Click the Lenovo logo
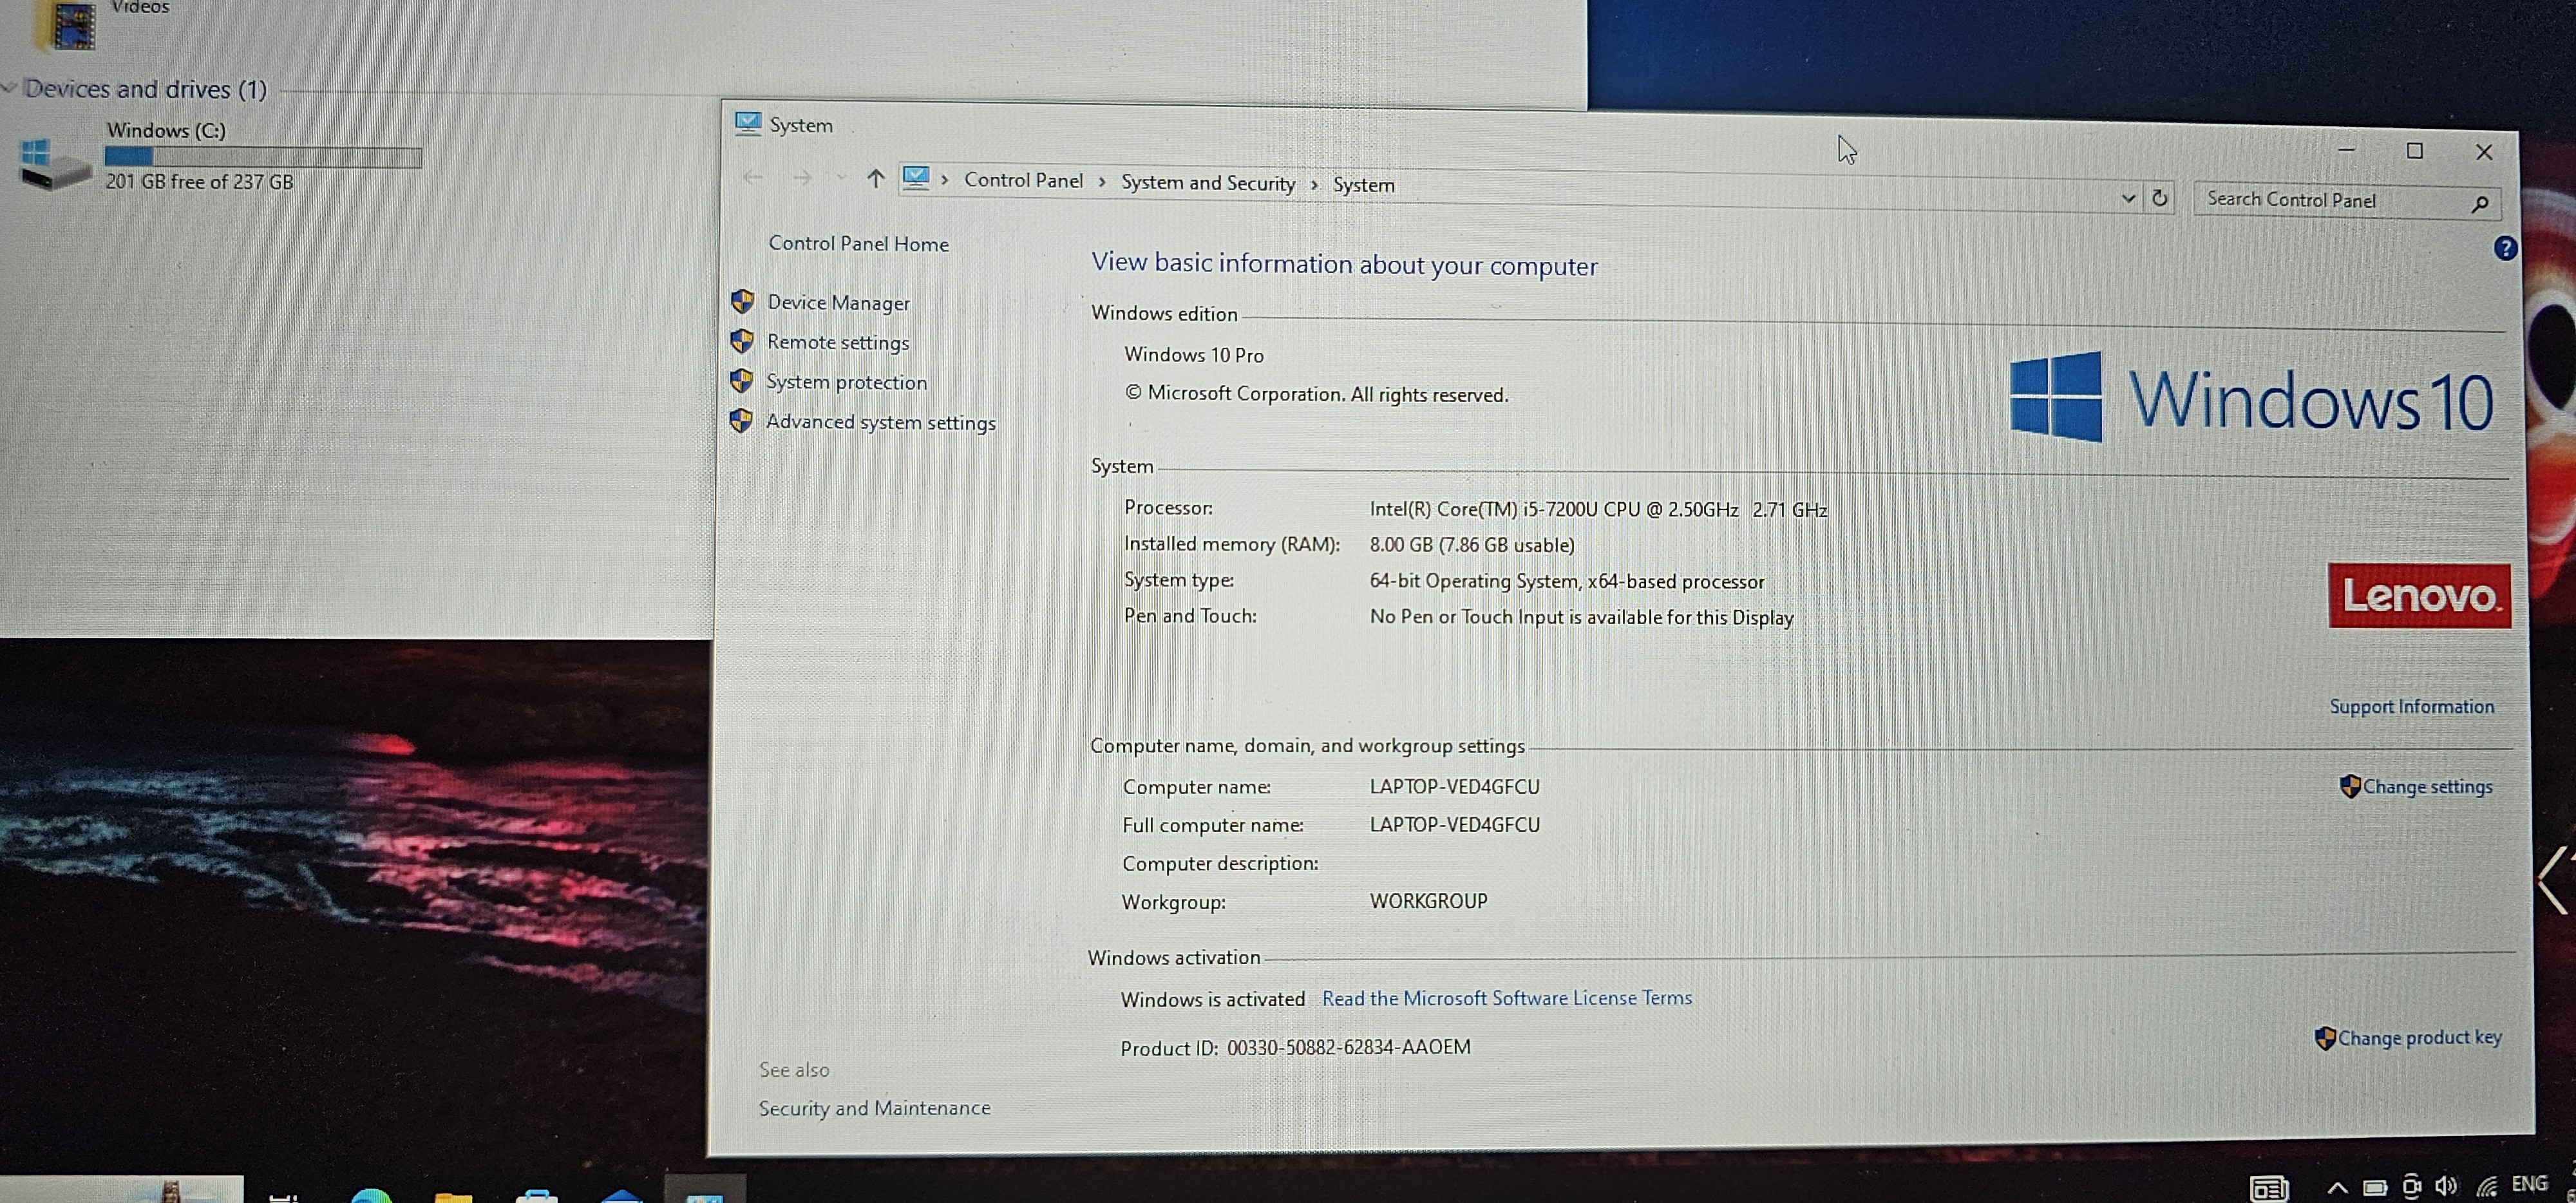Screen dimensions: 2576x1203 point(2418,596)
